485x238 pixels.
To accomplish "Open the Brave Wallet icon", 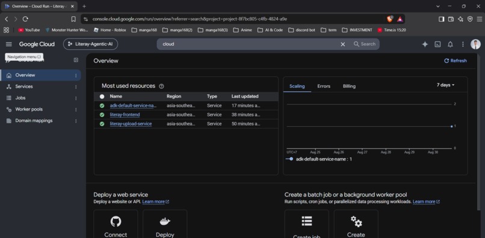I will 451,19.
